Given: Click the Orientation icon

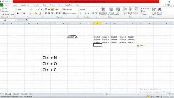Looking at the screenshot, I should pyautogui.click(x=57, y=9).
